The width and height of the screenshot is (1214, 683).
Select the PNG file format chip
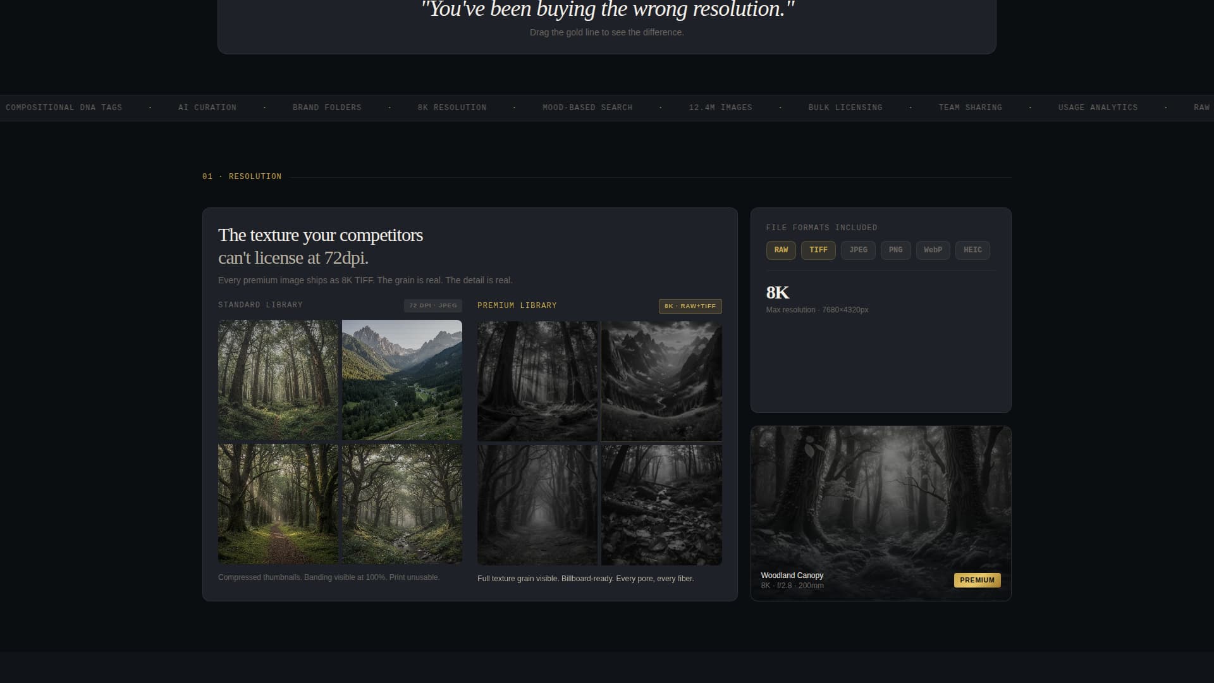pyautogui.click(x=895, y=250)
